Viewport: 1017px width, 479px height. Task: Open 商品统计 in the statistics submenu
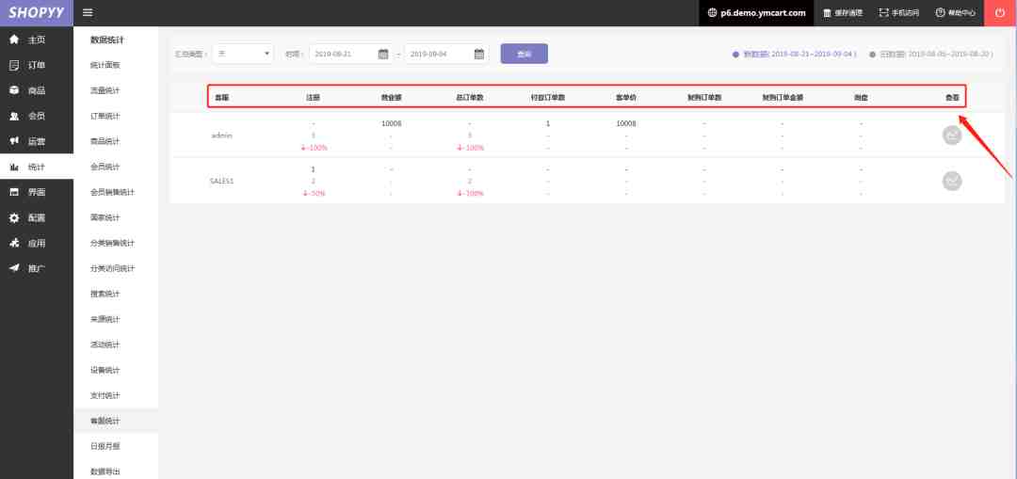pyautogui.click(x=105, y=141)
